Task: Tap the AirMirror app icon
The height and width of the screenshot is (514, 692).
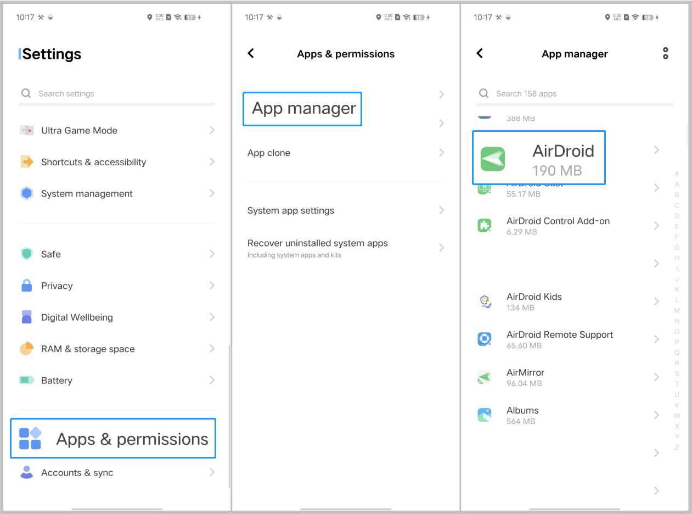Action: pyautogui.click(x=485, y=377)
